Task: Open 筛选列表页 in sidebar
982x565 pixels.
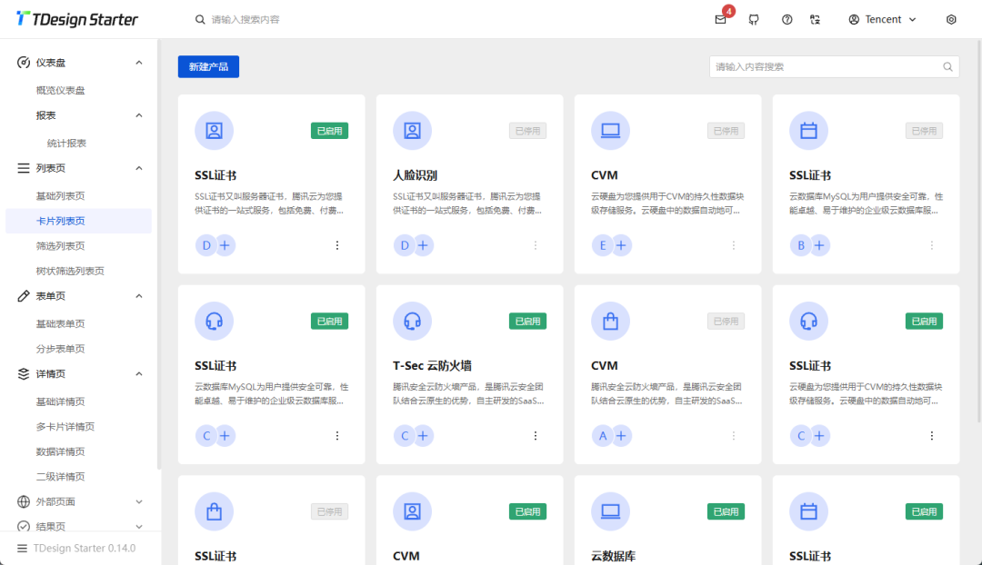Action: (78, 246)
